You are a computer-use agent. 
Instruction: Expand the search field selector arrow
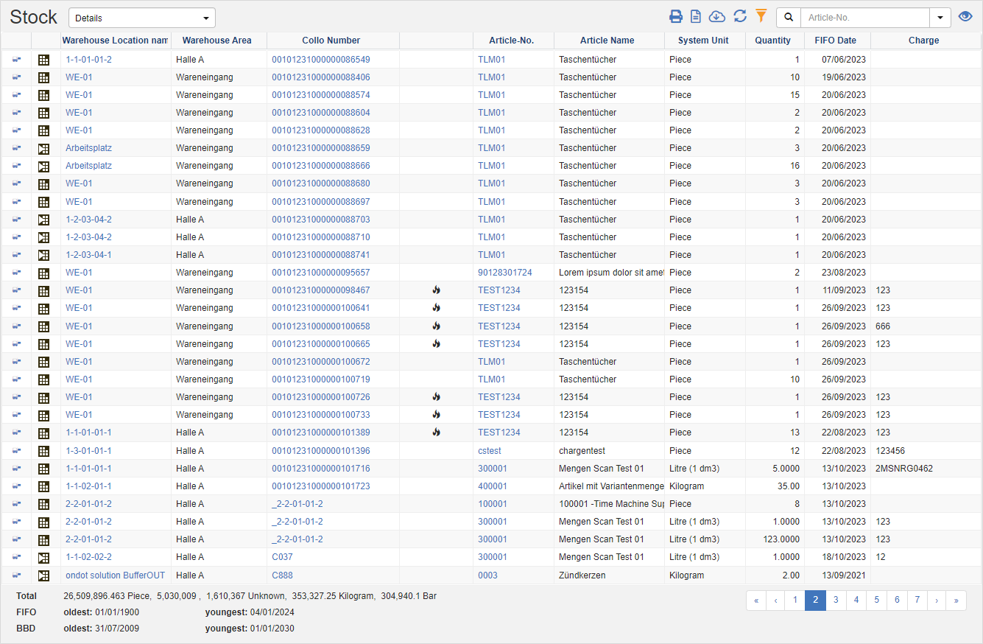[x=940, y=17]
